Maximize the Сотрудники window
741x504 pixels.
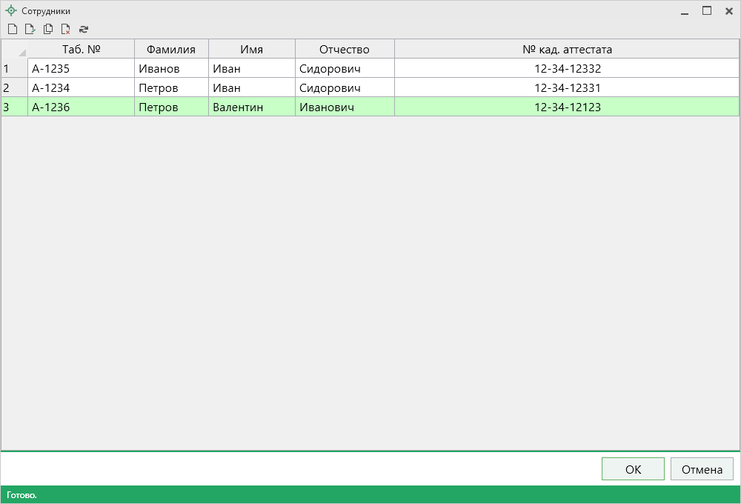tap(707, 11)
